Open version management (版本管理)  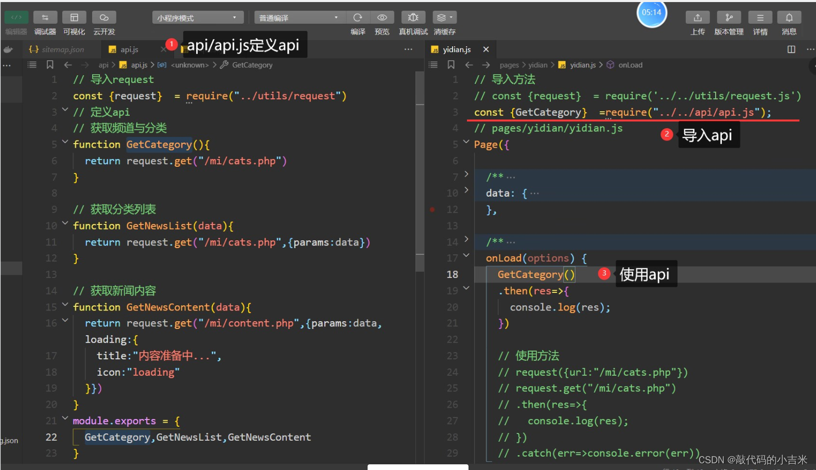(x=729, y=18)
